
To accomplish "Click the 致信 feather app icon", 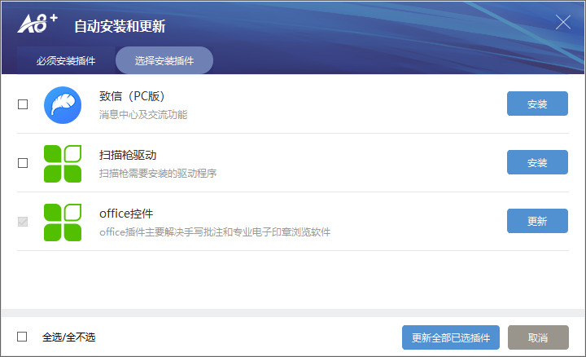I will 63,105.
